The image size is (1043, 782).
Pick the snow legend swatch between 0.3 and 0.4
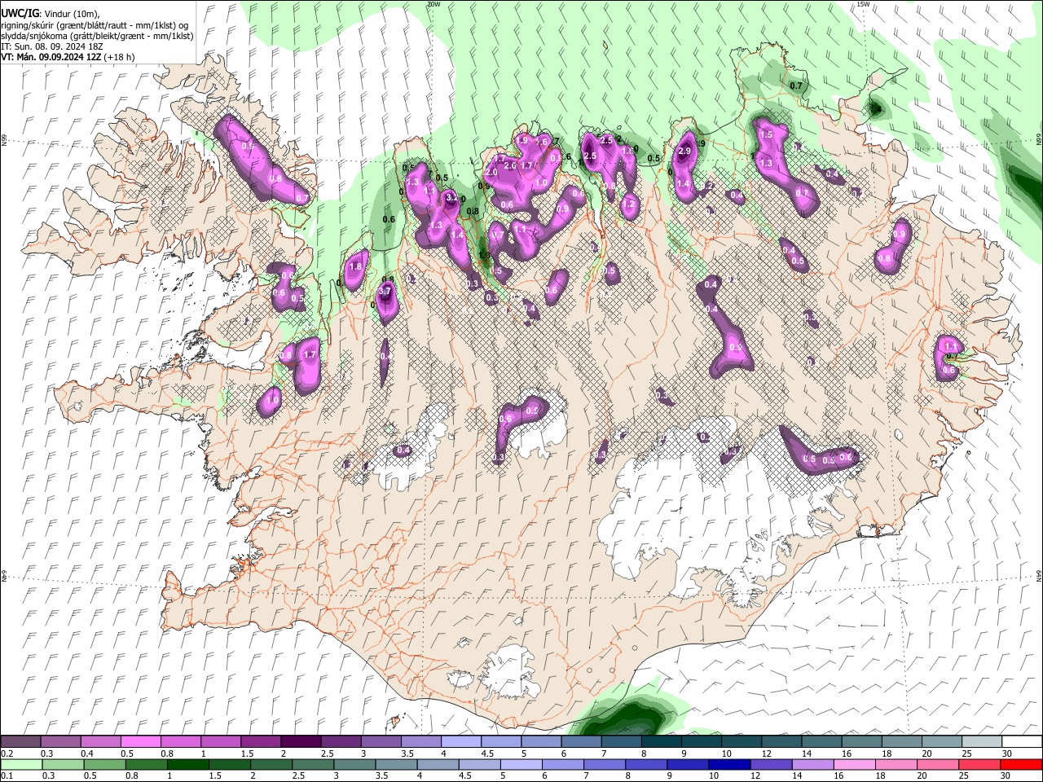tap(60, 742)
